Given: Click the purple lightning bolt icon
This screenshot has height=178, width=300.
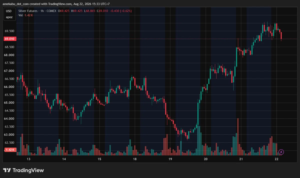Looking at the screenshot, I should click(x=281, y=152).
